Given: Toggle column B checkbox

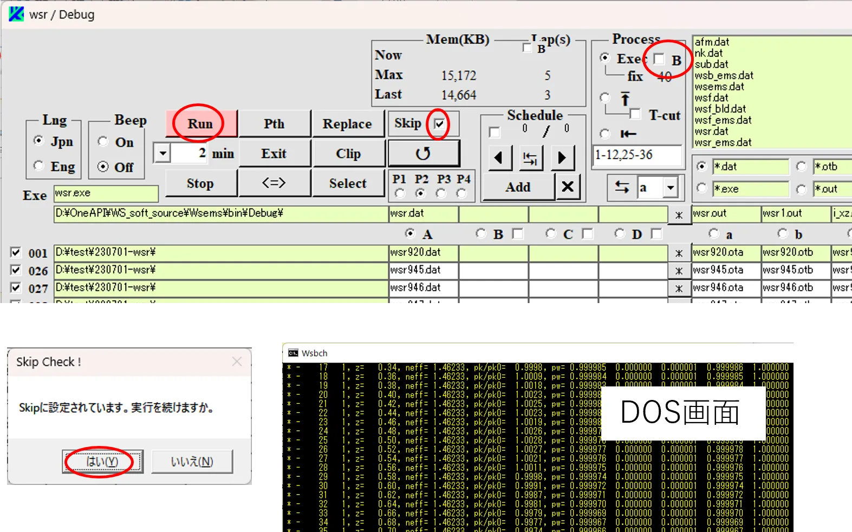Looking at the screenshot, I should point(518,233).
